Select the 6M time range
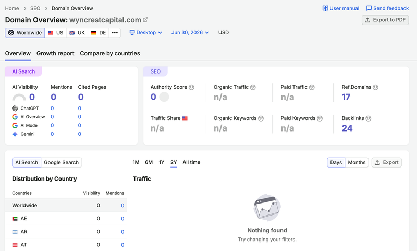The image size is (417, 251). (x=149, y=162)
